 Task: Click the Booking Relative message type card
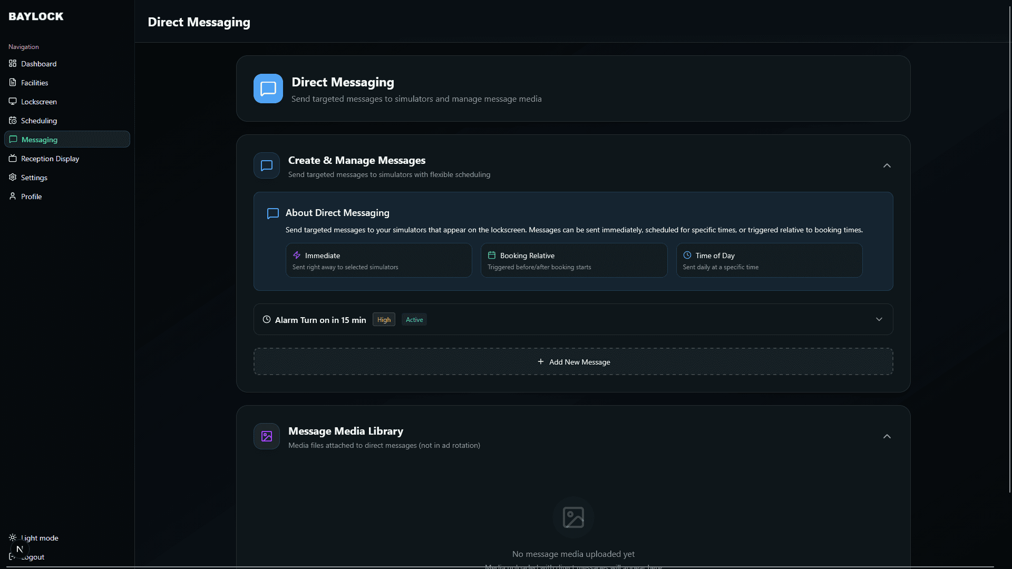point(574,260)
